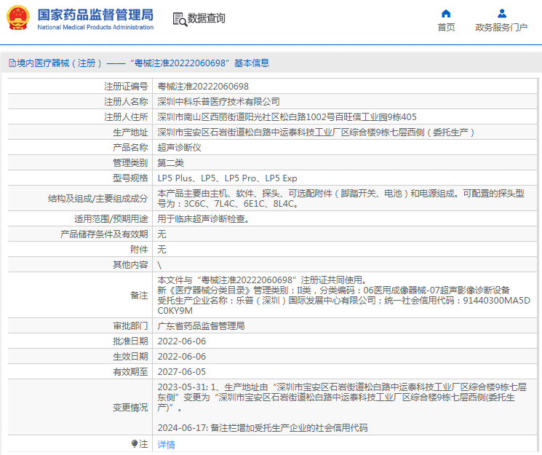
Task: Select model value LP5 Plus、LP5、LP5 Pro、LP5 Exp
Action: [x=227, y=178]
